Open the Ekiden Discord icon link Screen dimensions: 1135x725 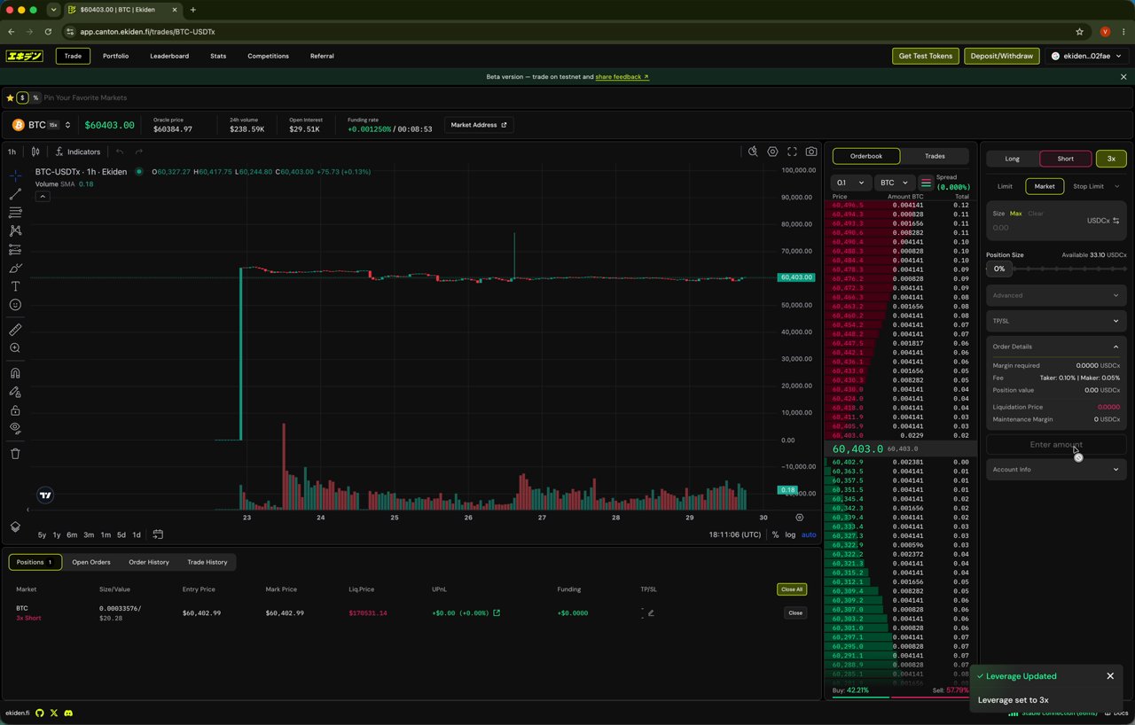point(68,713)
